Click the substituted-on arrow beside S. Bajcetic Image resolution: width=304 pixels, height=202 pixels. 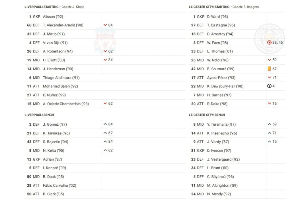point(105,142)
